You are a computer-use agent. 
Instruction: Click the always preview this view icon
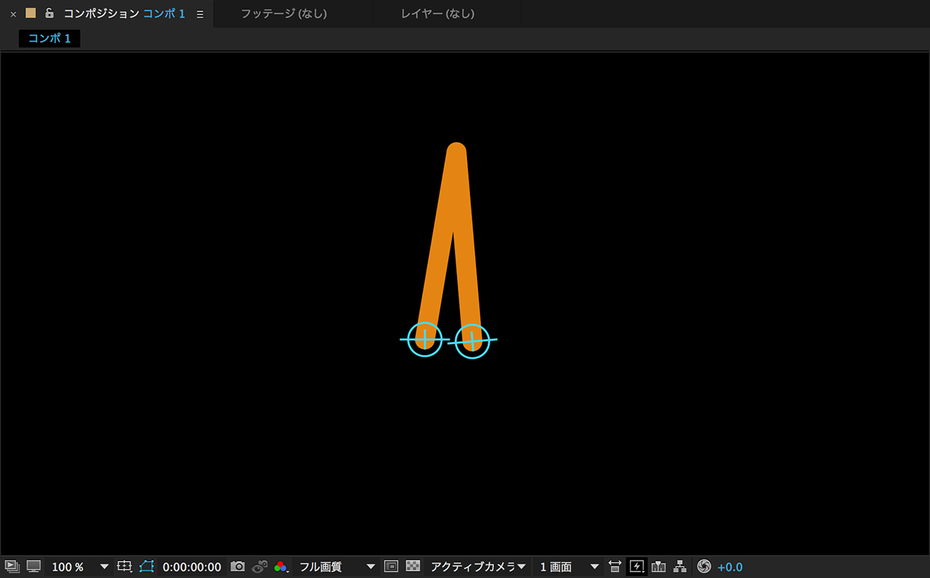(12, 566)
